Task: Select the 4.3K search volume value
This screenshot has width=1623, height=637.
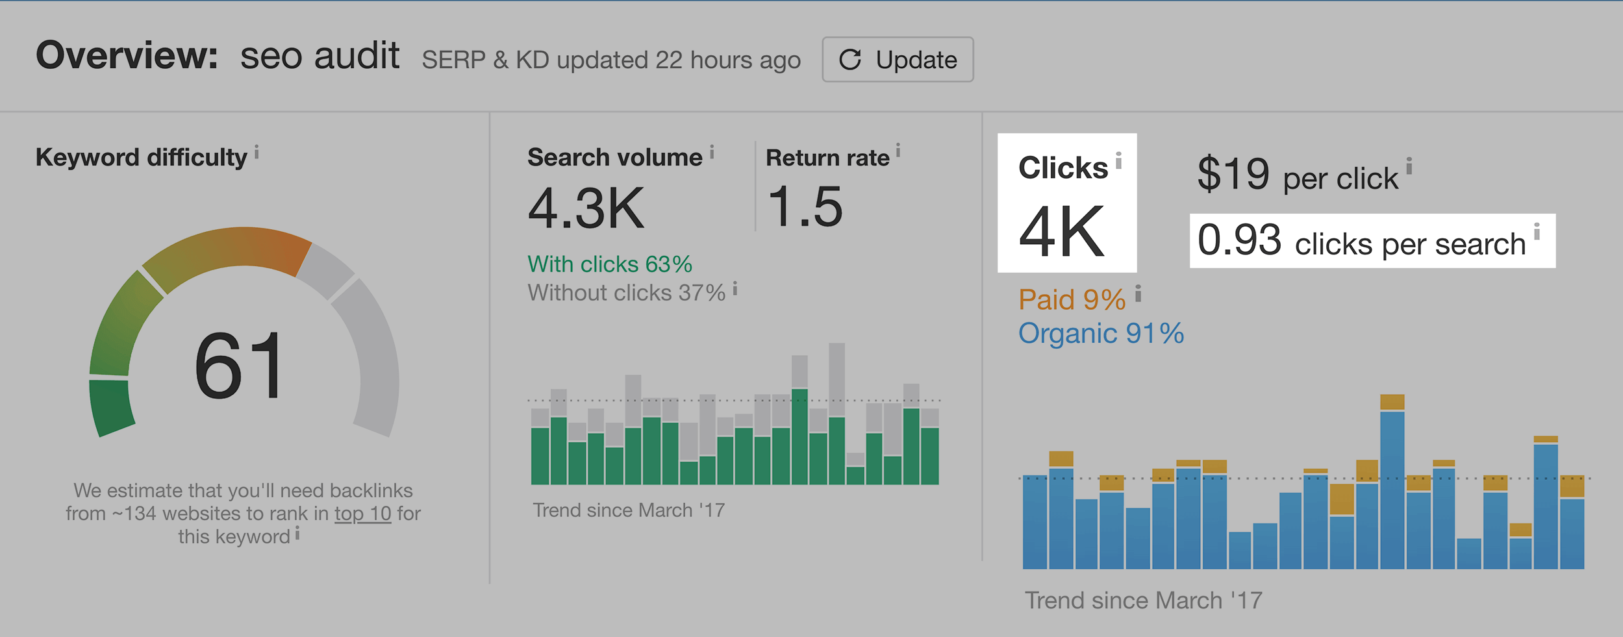Action: click(586, 208)
